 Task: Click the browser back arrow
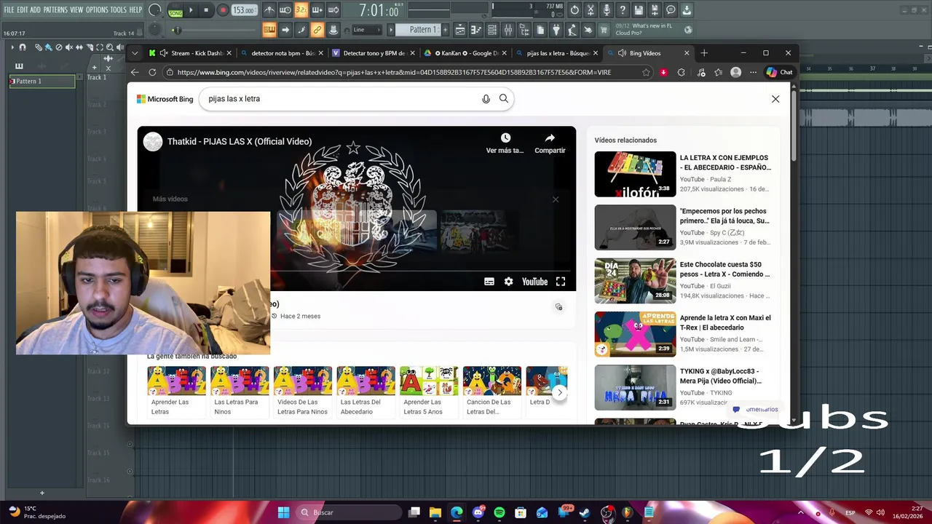point(135,72)
